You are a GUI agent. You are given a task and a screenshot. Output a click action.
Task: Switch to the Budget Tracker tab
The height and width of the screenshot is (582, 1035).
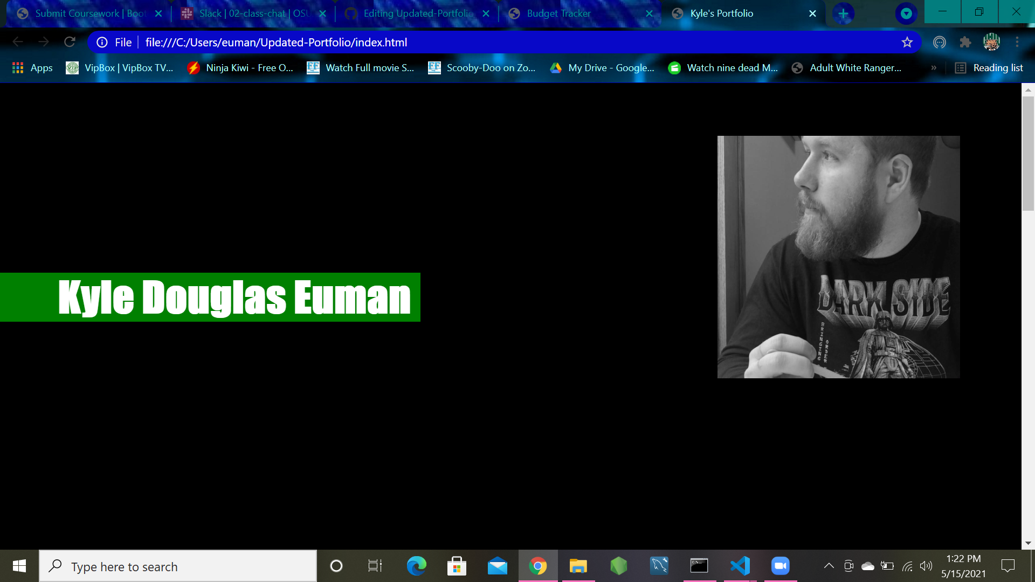click(x=581, y=13)
